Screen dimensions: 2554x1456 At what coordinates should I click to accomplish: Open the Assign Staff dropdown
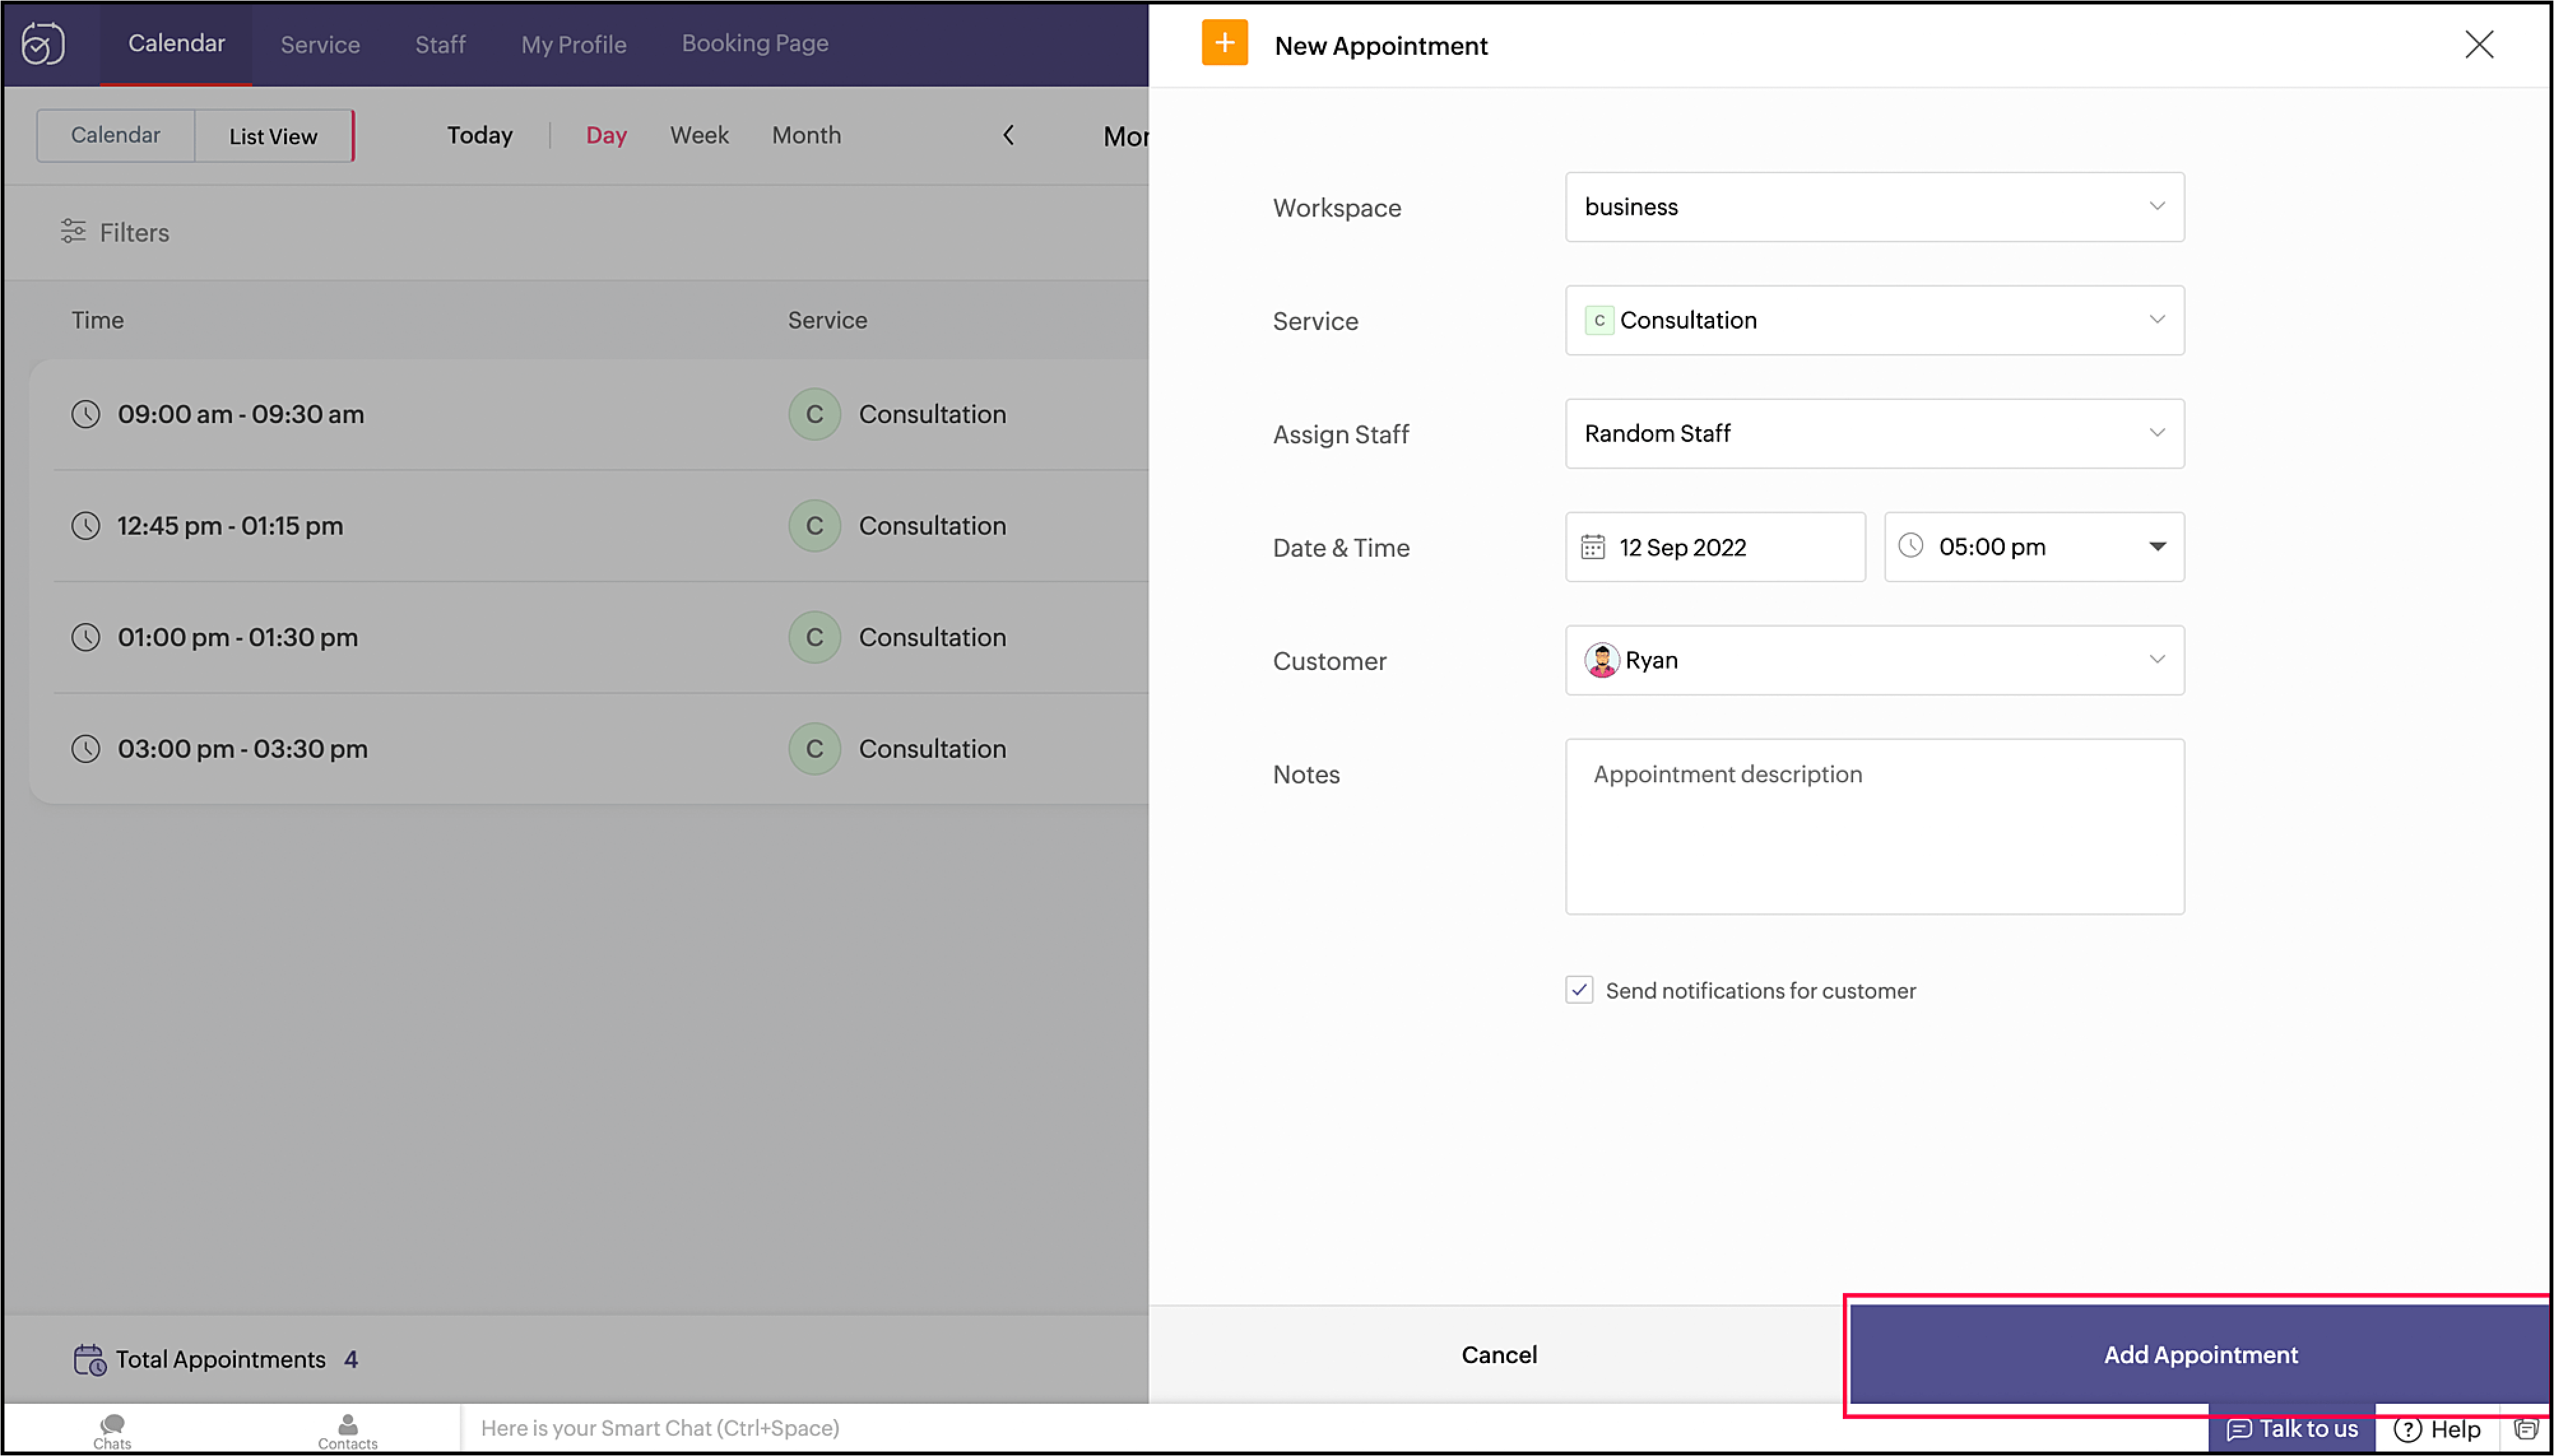click(1873, 434)
